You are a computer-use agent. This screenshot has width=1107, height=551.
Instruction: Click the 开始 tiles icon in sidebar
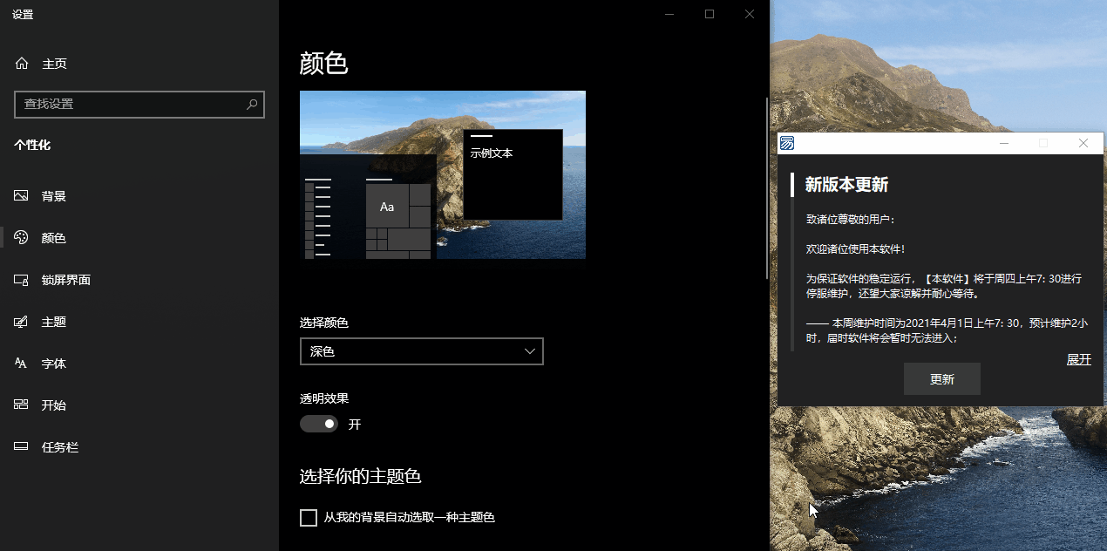pos(22,405)
